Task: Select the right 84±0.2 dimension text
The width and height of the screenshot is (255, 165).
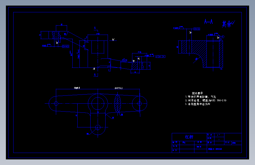Action: click(x=119, y=88)
